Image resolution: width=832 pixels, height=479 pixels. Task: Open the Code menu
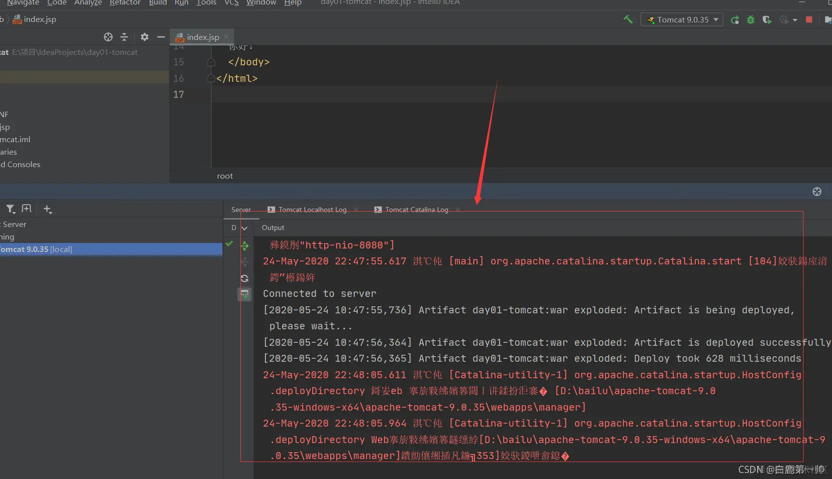[57, 3]
